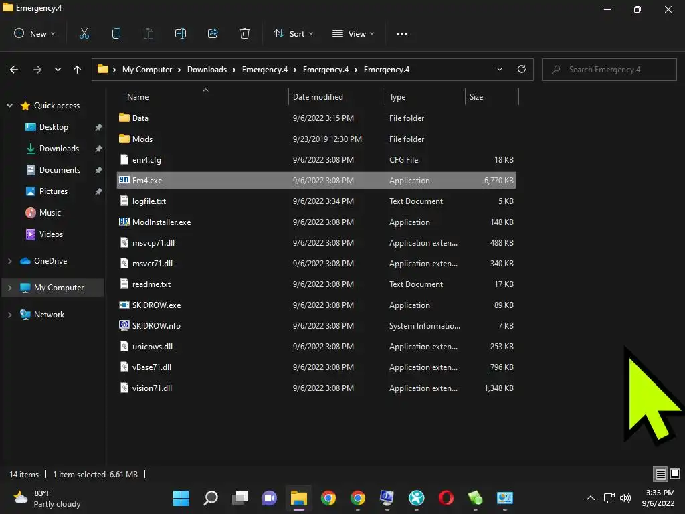
Task: Expand address bar history dropdown
Action: pyautogui.click(x=499, y=69)
